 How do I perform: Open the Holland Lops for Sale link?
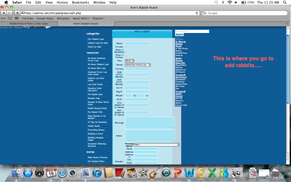coord(98,43)
